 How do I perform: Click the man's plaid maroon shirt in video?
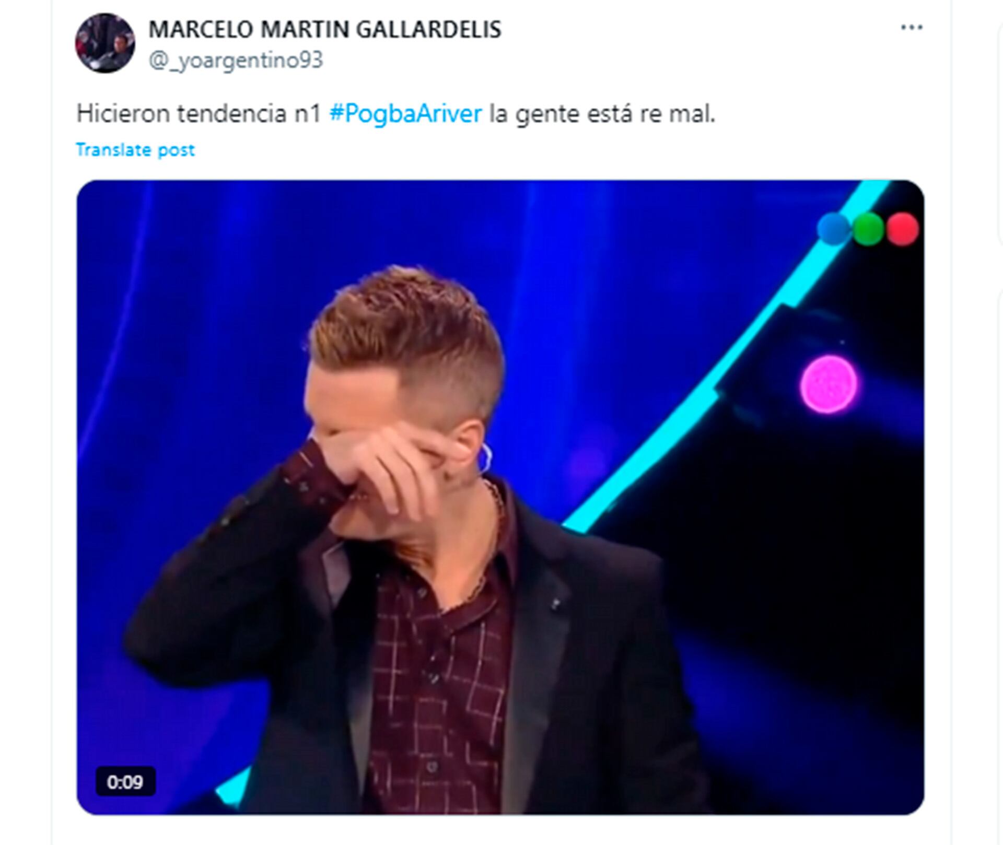pyautogui.click(x=439, y=679)
